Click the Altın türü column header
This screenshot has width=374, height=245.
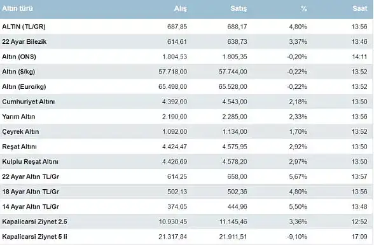17,9
